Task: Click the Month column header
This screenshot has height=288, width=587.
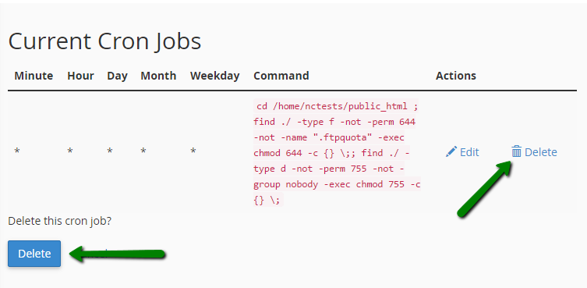Action: [158, 76]
